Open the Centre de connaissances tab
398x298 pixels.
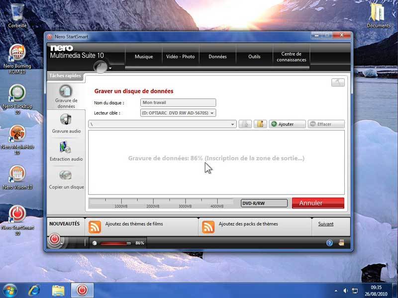292,57
